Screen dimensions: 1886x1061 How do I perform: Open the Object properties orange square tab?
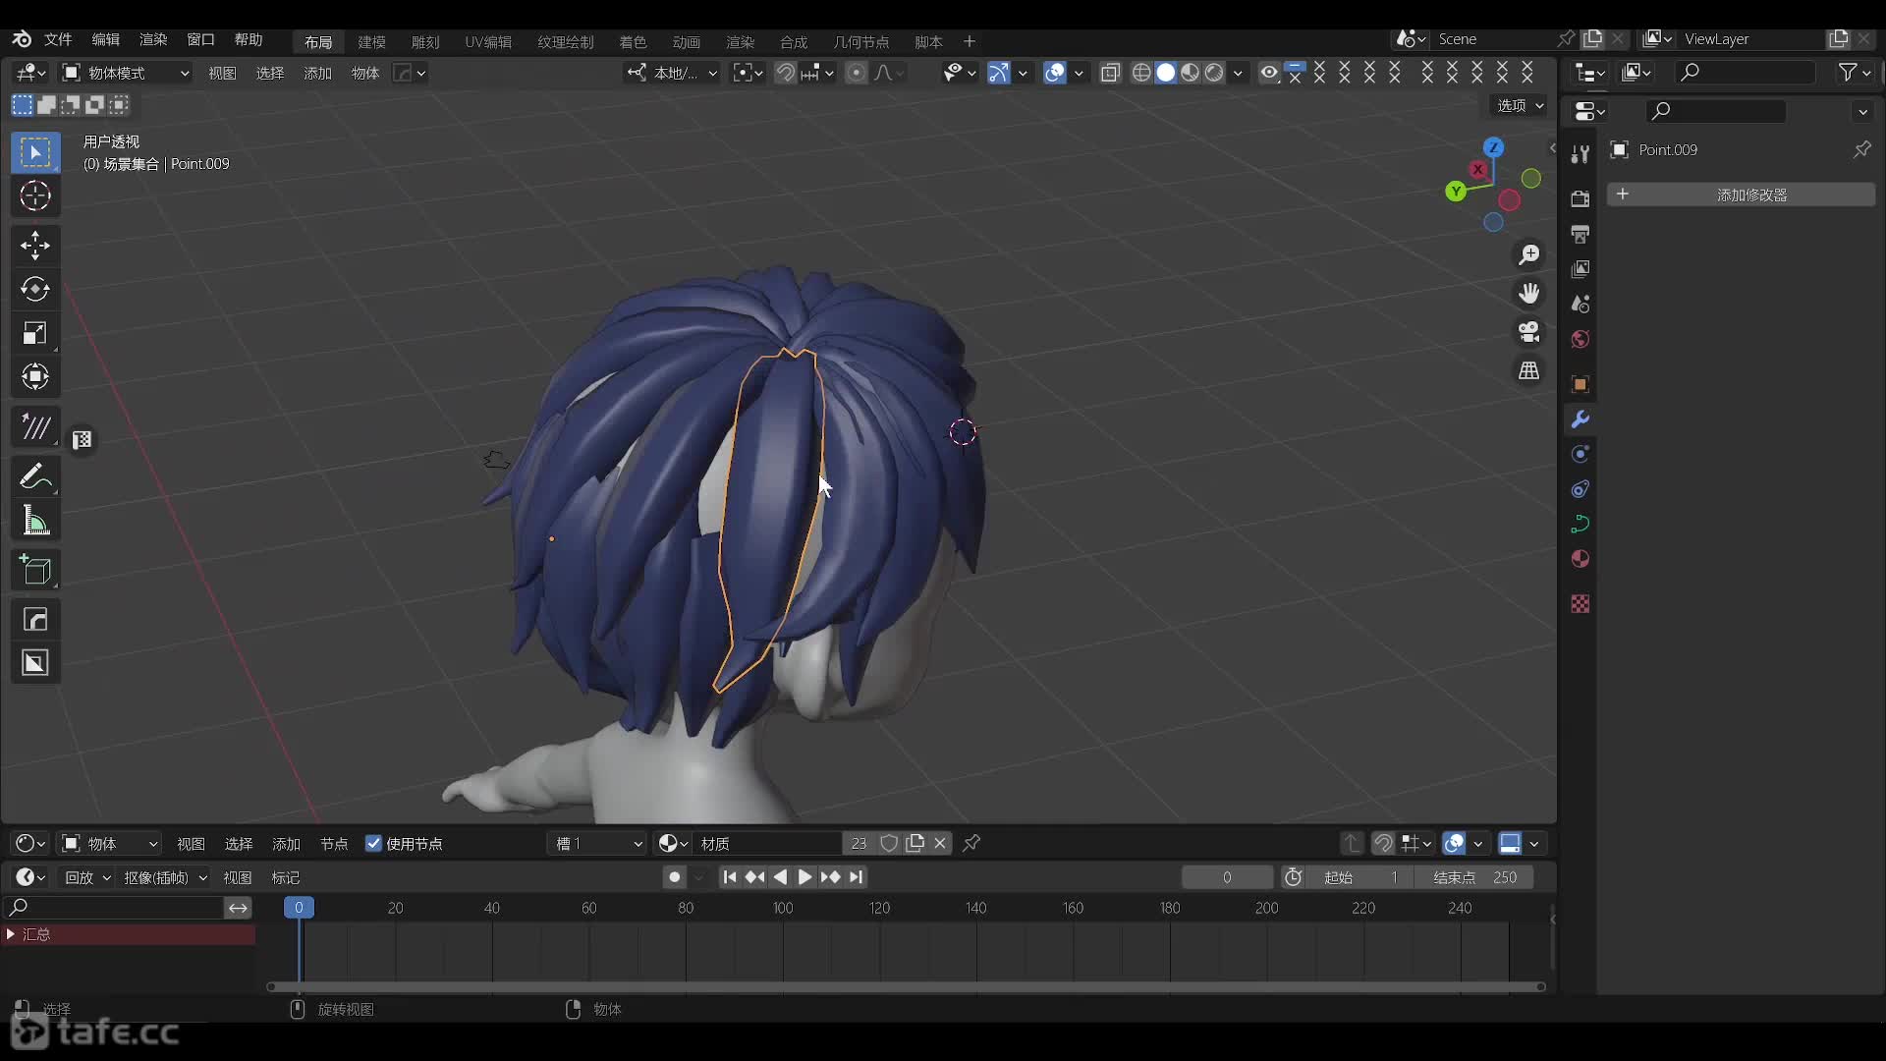coord(1580,384)
